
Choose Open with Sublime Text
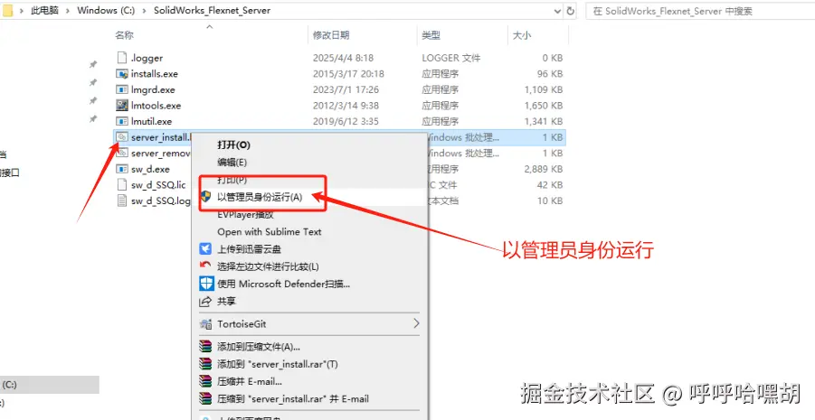[x=270, y=231]
